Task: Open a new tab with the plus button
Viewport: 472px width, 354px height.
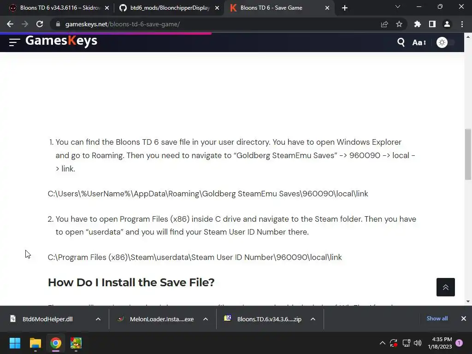Action: (345, 8)
